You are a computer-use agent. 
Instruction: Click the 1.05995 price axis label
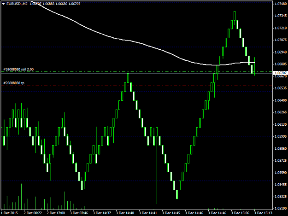pyautogui.click(x=281, y=136)
